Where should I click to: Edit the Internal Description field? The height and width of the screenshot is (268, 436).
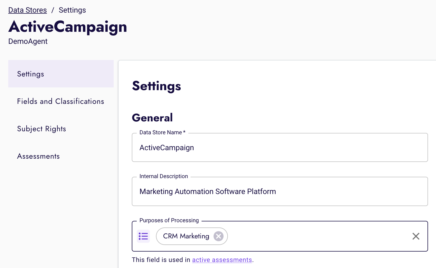pos(280,191)
